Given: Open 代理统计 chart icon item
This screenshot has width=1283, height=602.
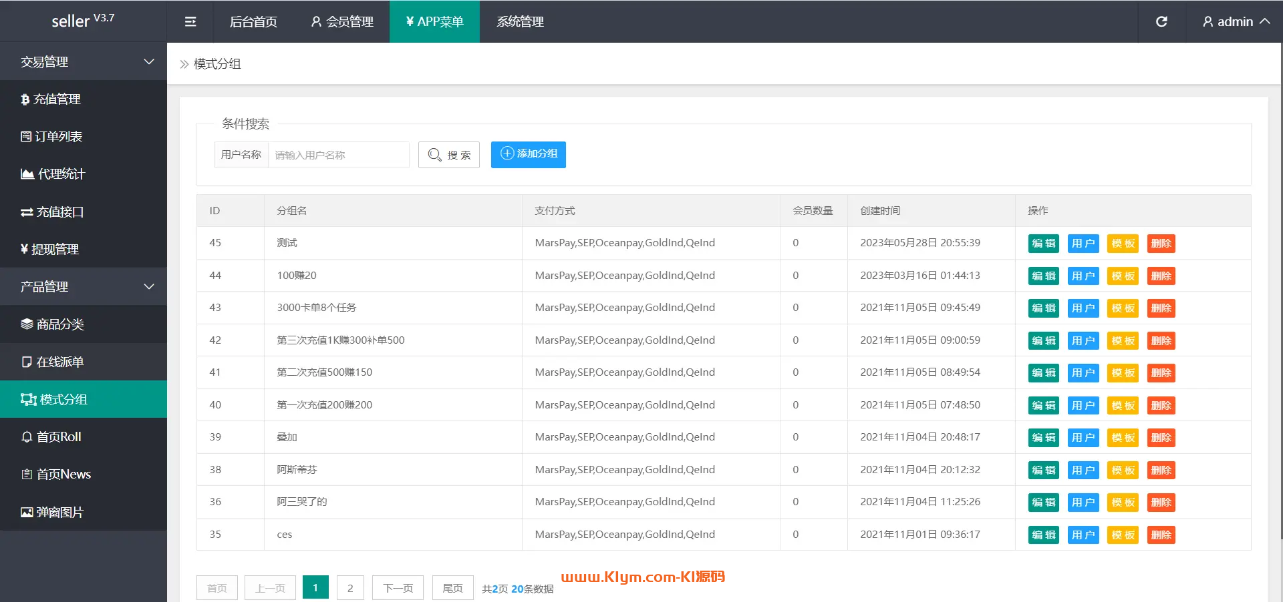Looking at the screenshot, I should coord(53,174).
